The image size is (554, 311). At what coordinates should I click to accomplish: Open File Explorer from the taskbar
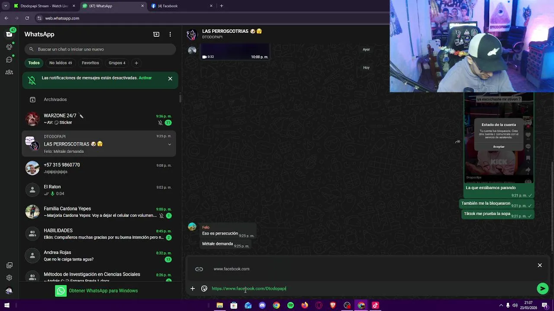click(220, 305)
